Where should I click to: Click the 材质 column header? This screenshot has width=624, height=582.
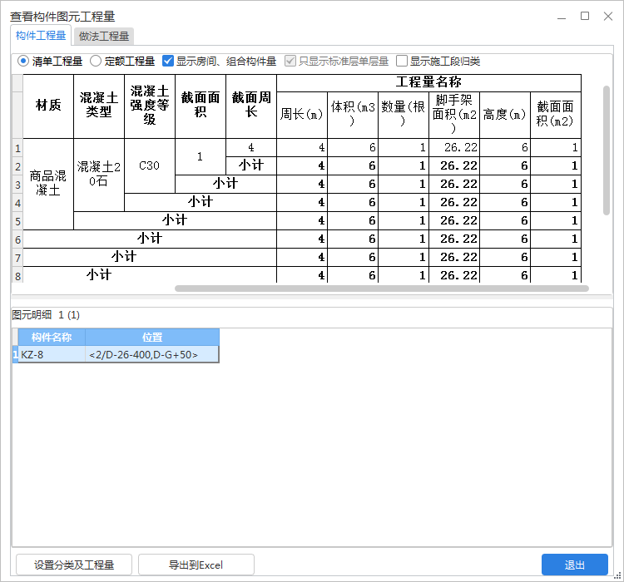click(x=48, y=106)
